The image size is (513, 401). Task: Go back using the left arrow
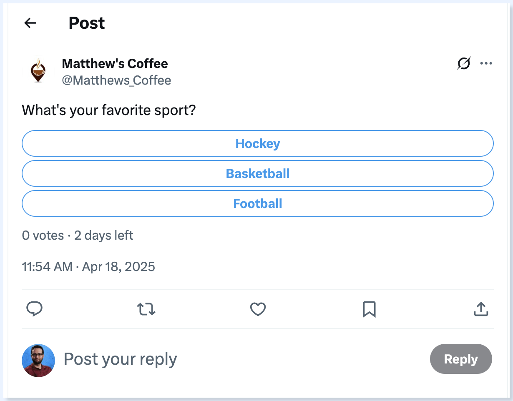[x=30, y=23]
